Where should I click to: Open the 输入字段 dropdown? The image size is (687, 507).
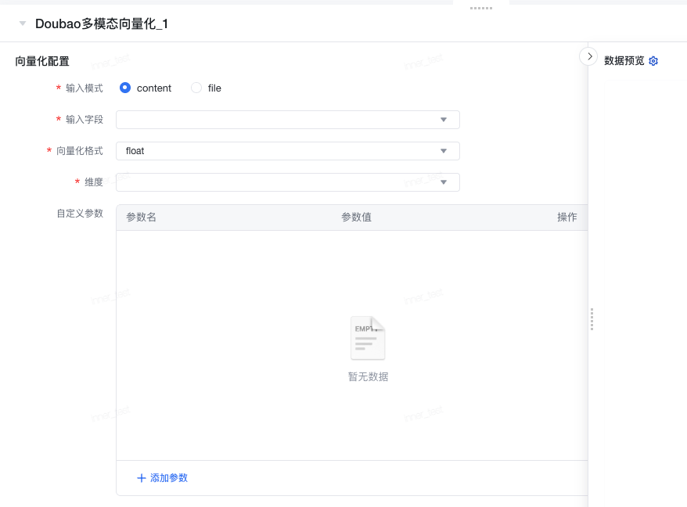point(287,120)
